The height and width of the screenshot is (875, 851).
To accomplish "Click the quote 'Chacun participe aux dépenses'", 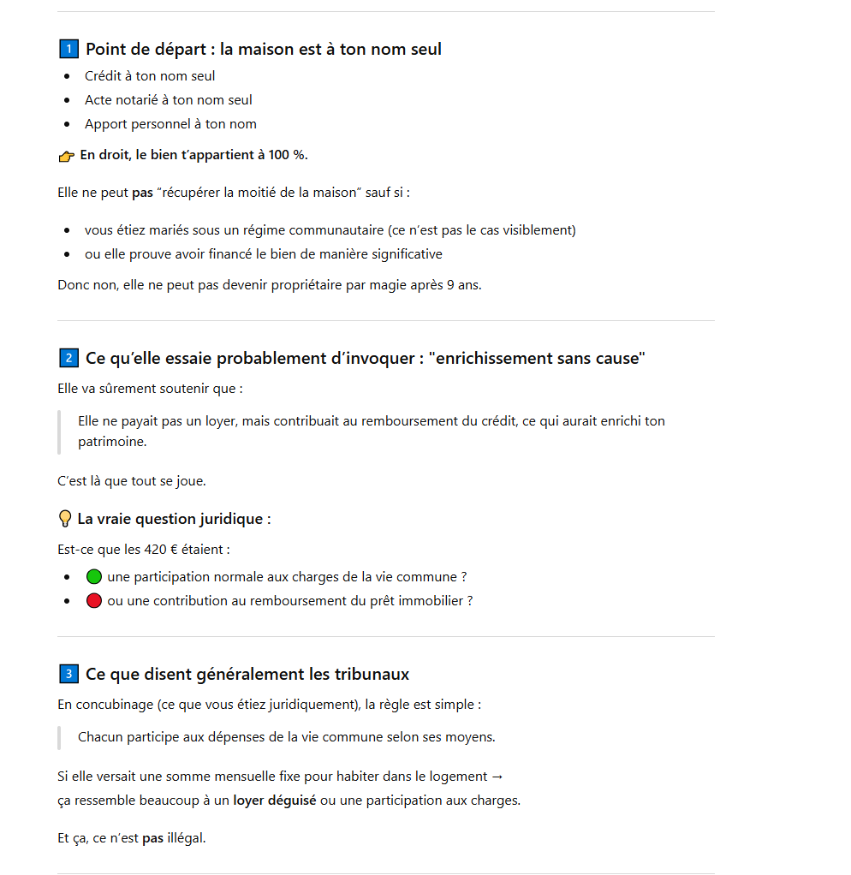I will (x=286, y=736).
